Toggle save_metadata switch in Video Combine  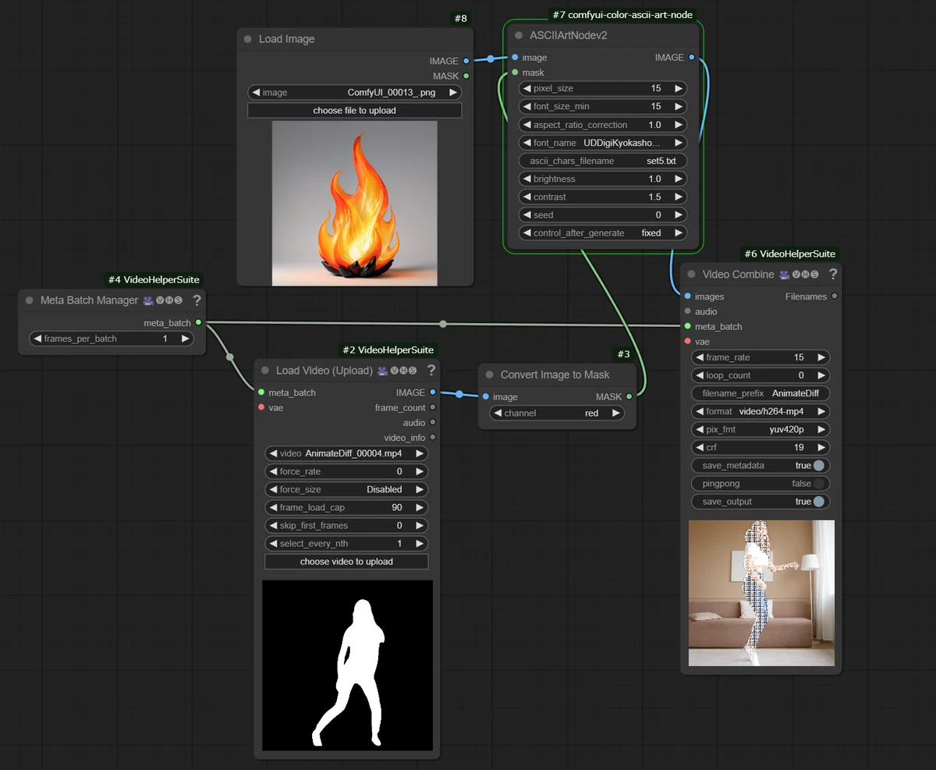click(x=818, y=466)
